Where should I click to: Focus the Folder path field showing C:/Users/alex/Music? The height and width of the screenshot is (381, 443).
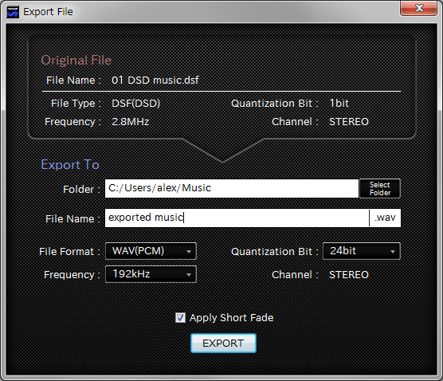click(232, 188)
